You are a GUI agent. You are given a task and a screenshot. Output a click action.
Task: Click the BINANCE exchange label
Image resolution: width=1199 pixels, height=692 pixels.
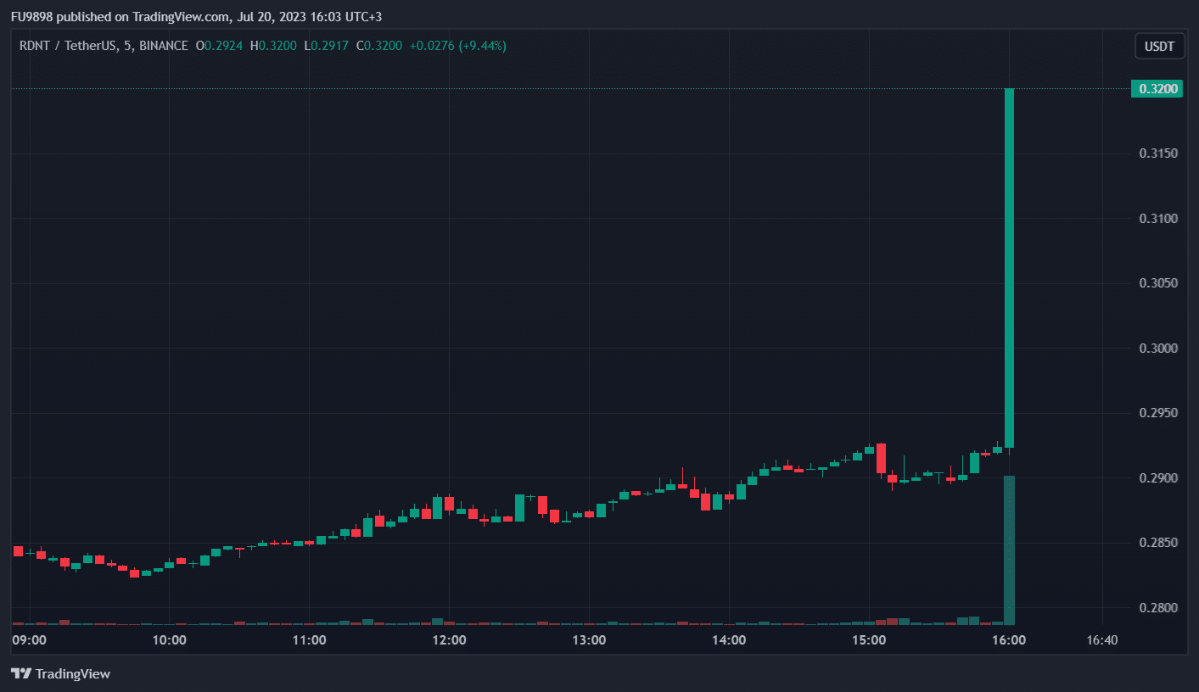161,46
